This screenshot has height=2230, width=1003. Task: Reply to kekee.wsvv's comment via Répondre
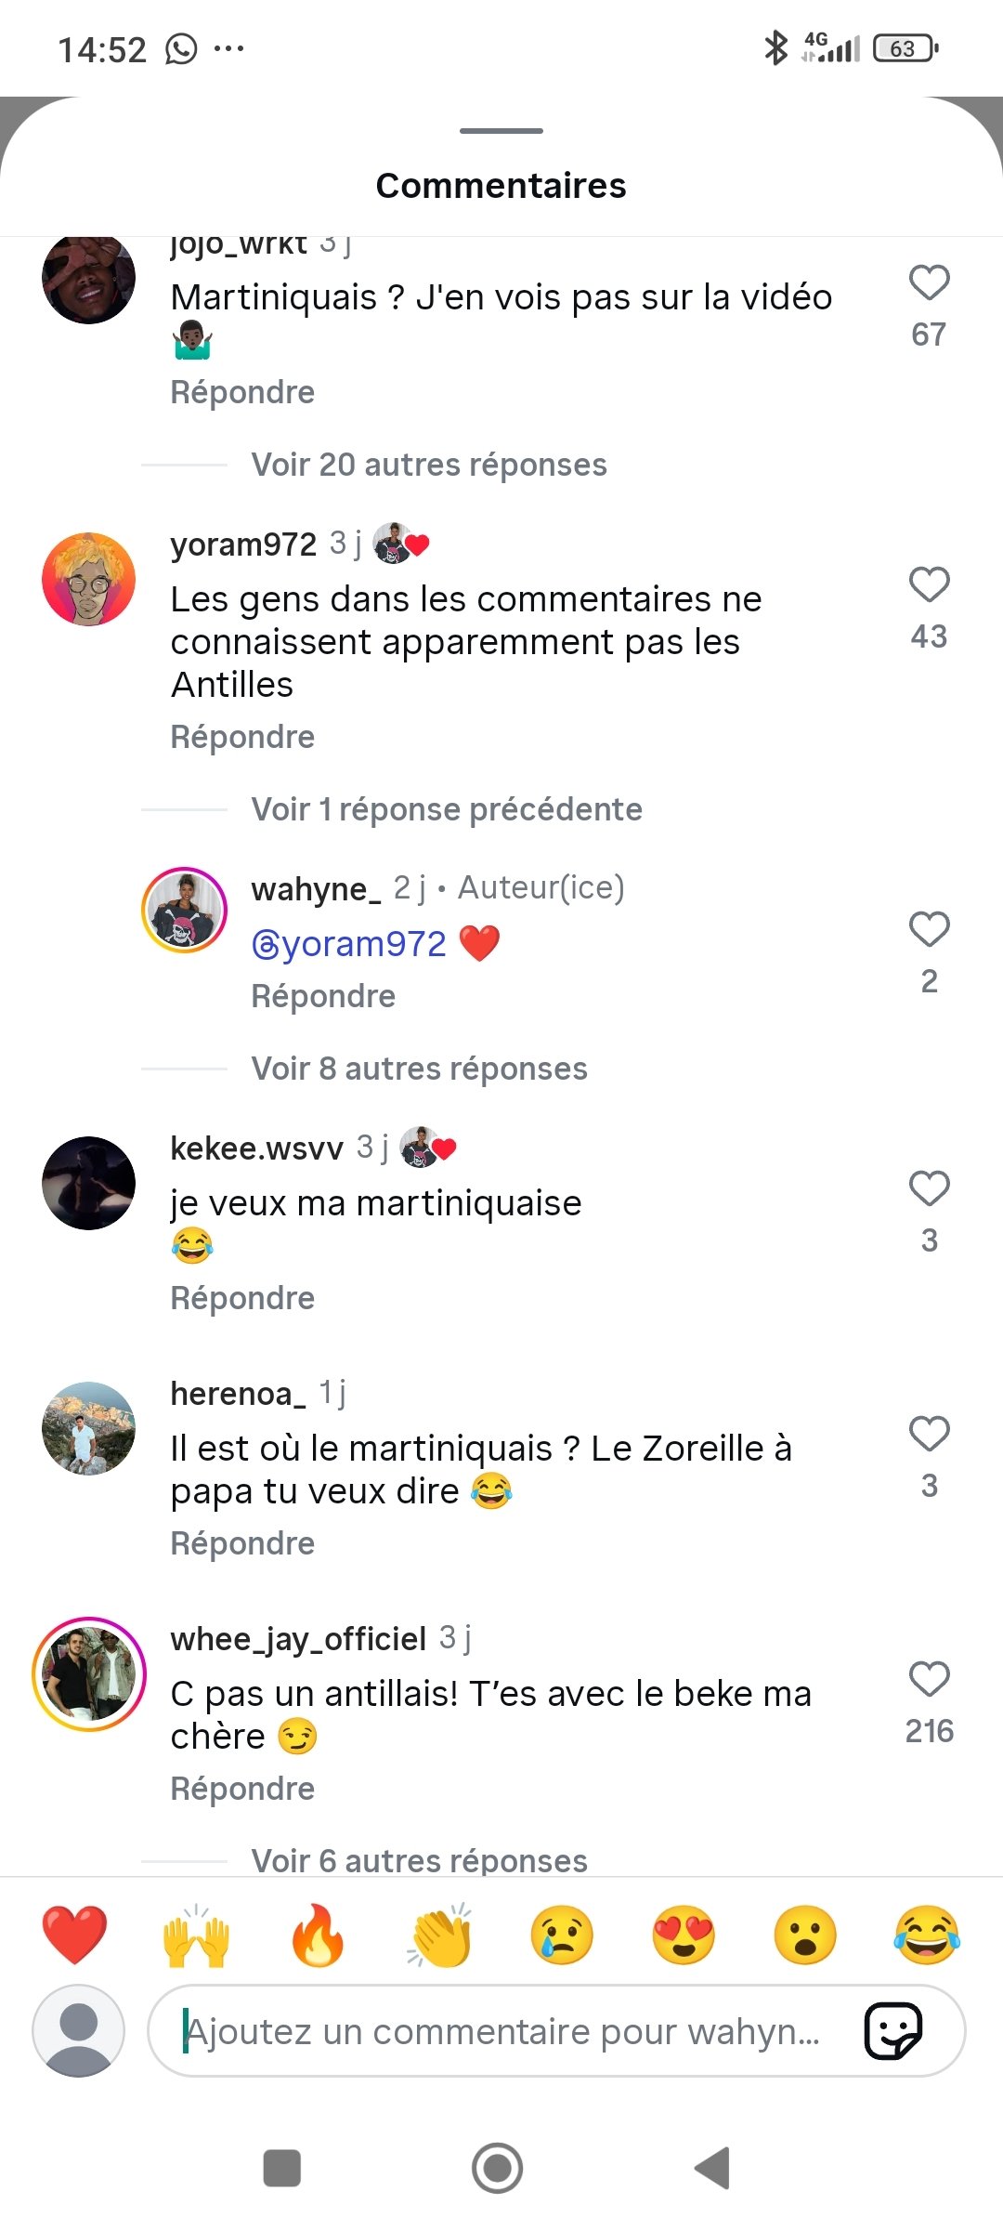click(x=242, y=1298)
